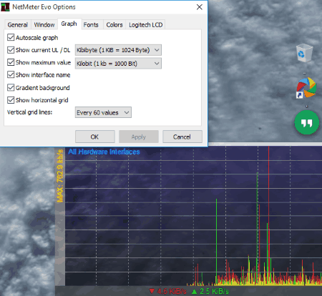Toggle the Autoscale graph checkbox

[11, 37]
